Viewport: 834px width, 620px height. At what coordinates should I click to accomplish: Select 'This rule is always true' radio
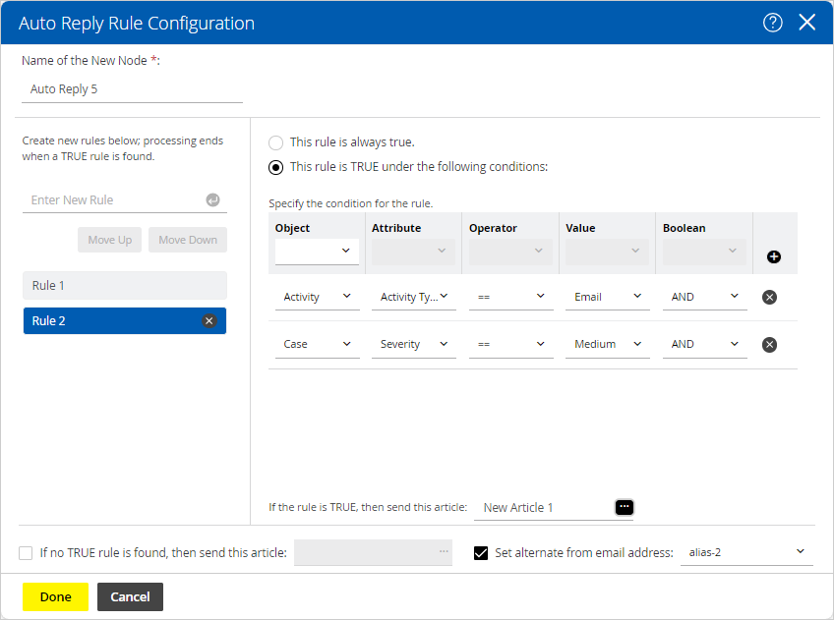tap(275, 142)
